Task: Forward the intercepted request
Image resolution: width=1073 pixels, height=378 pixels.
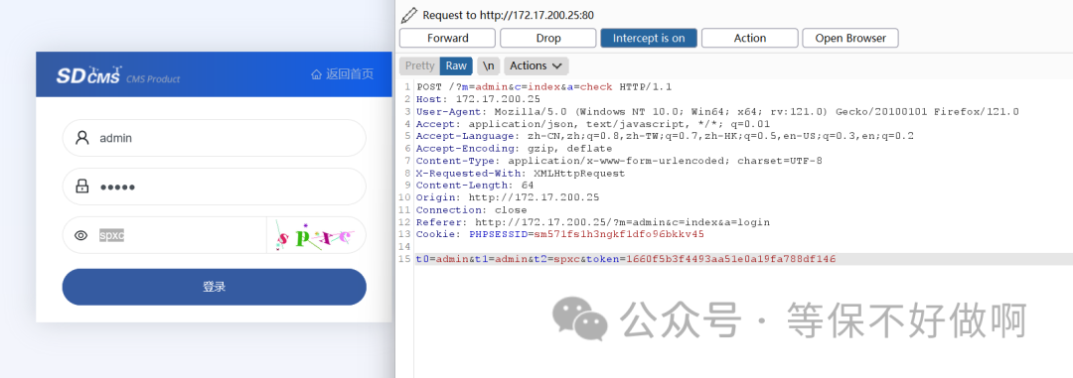Action: click(447, 39)
